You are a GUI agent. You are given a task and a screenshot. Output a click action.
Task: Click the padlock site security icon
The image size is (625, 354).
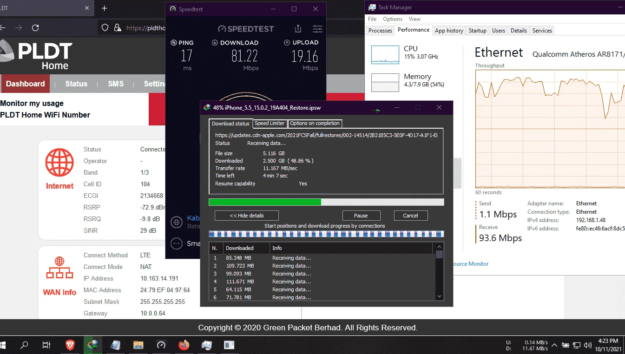[118, 28]
